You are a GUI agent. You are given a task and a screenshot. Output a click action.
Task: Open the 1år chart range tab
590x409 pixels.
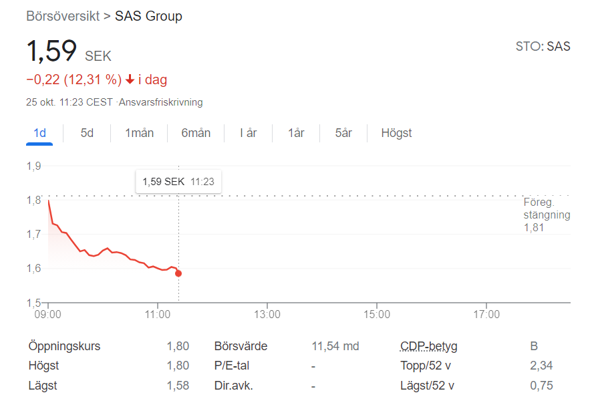(296, 133)
